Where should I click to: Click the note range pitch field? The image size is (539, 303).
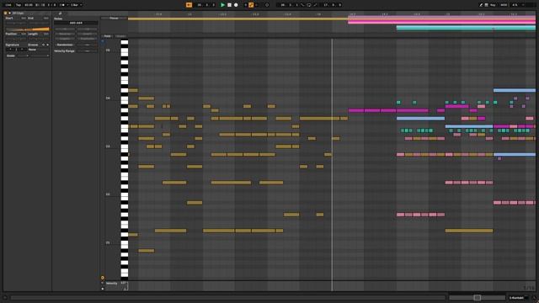pyautogui.click(x=76, y=23)
